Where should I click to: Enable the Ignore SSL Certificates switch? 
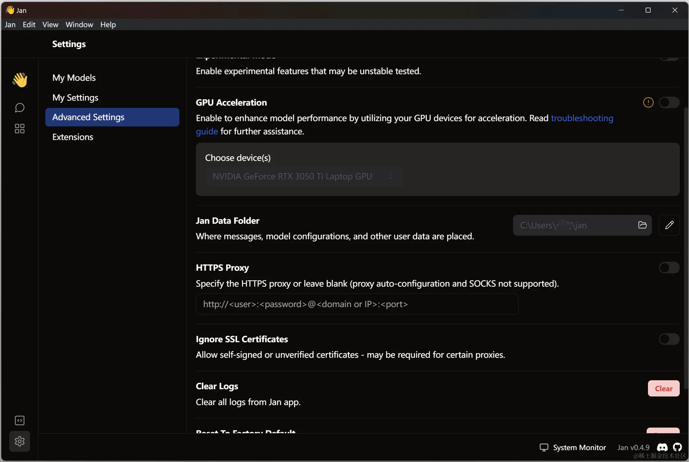669,339
